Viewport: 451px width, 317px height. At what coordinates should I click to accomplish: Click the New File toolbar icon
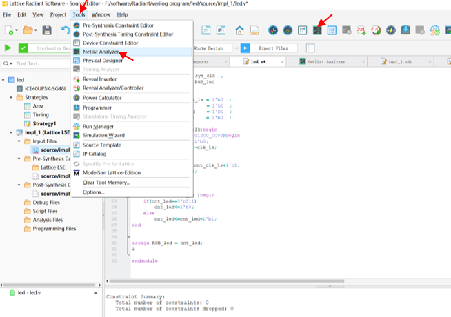(x=9, y=30)
